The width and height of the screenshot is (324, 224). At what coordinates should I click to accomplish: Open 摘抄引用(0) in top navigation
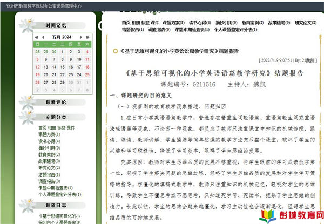[x=226, y=23]
